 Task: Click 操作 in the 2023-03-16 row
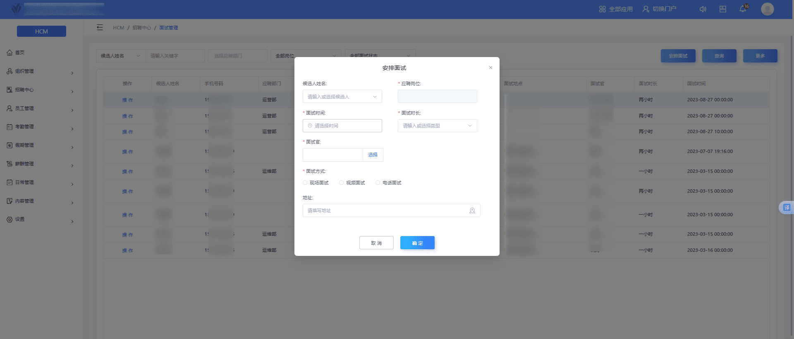click(x=127, y=251)
